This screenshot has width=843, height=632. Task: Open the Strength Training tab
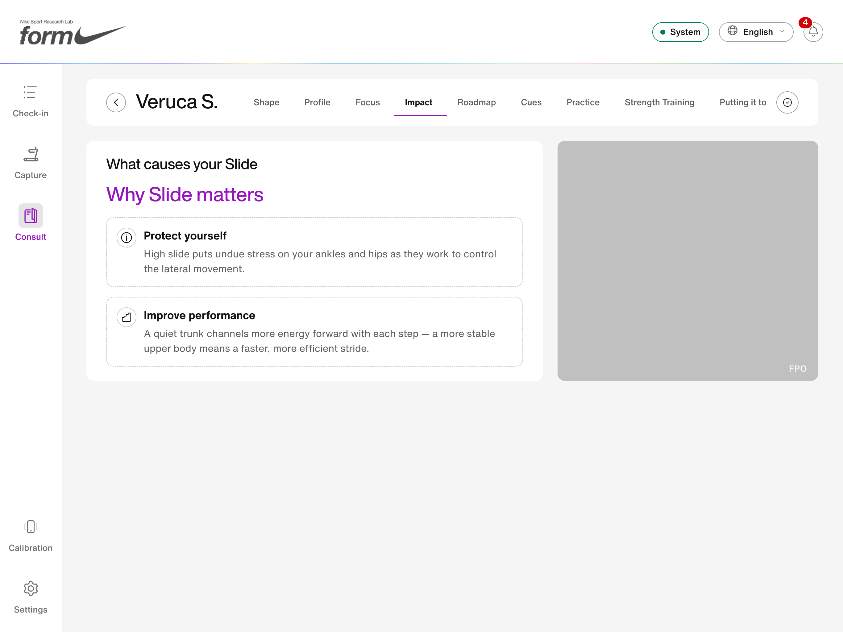click(x=659, y=102)
